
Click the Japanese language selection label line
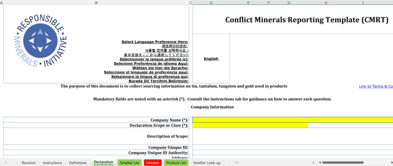click(x=156, y=55)
